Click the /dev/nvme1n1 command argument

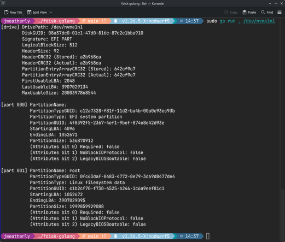coord(259,21)
